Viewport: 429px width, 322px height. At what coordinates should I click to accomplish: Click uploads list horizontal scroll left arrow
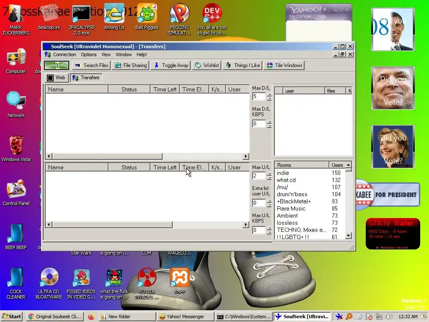(x=49, y=225)
